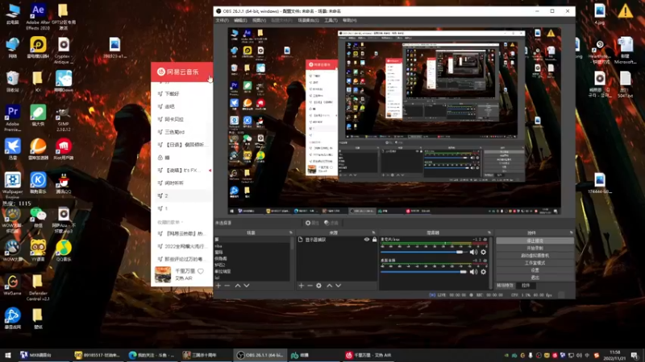This screenshot has height=362, width=645.
Task: Open the Recycle Bin desktop icon
Action: click(13, 81)
